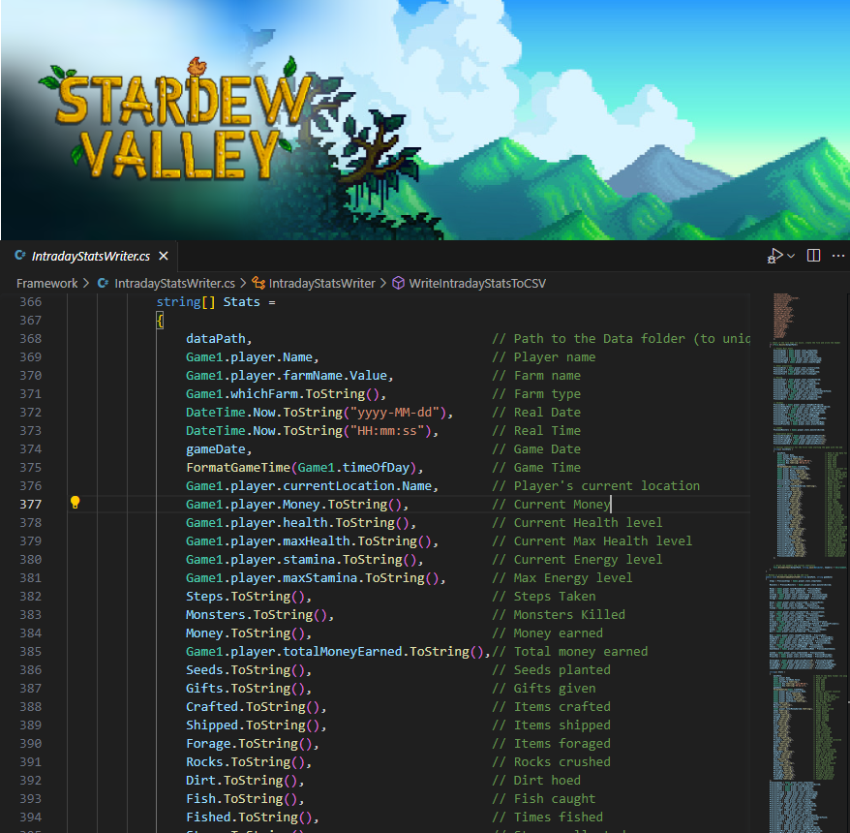Click 'Shipped.ToString(),' on line 389

[256, 725]
